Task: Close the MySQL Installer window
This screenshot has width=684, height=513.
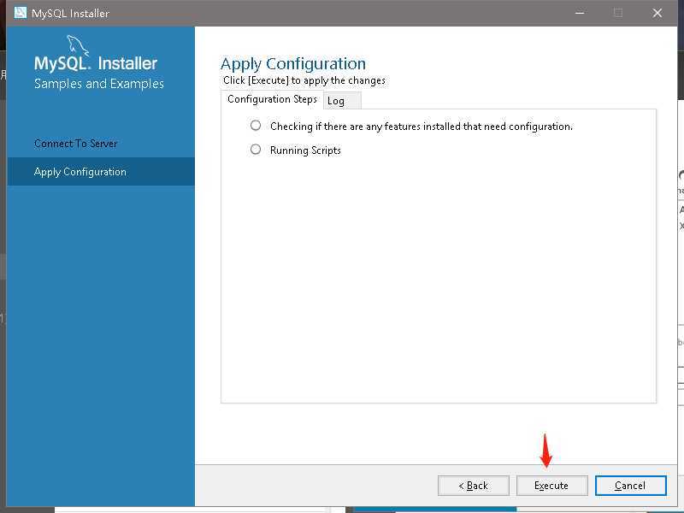Action: coord(657,13)
